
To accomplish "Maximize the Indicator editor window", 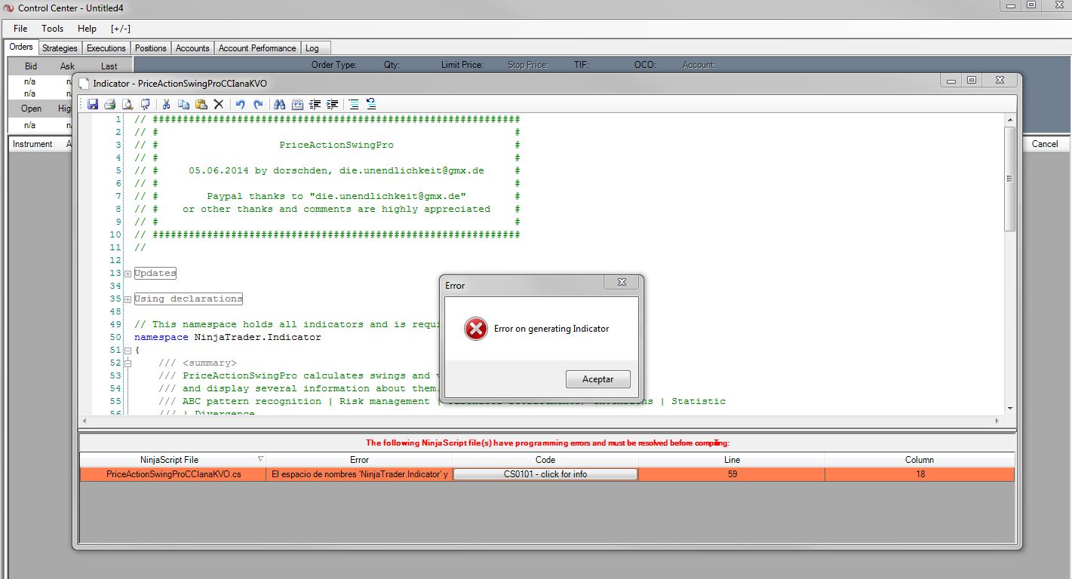I will click(x=972, y=81).
